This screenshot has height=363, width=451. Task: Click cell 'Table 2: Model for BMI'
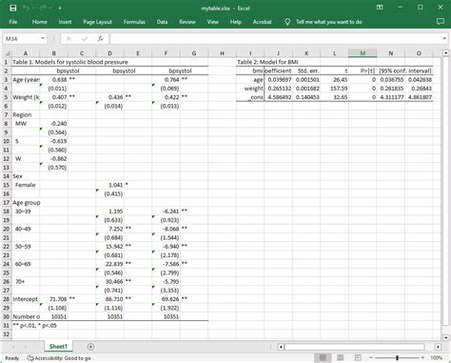267,62
